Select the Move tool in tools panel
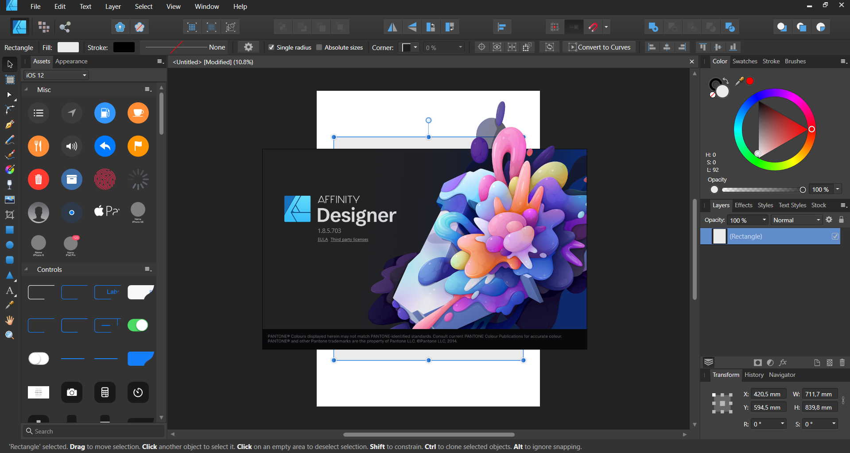850x453 pixels. tap(10, 64)
